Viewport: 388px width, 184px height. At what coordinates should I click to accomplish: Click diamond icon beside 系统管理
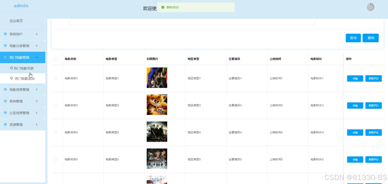(6, 101)
